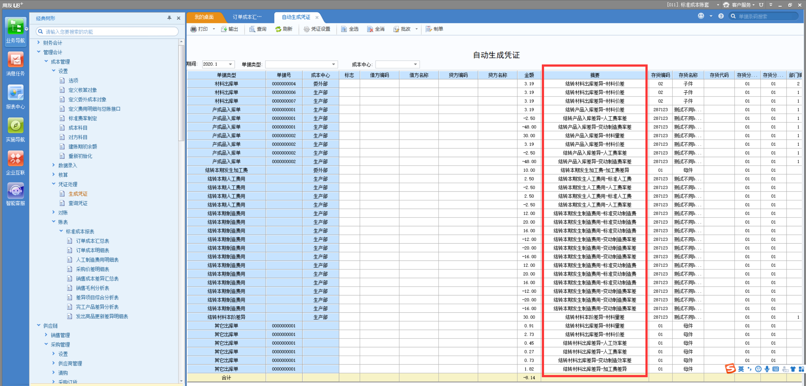The width and height of the screenshot is (806, 386).
Task: Open 凭证设置 voucher settings
Action: point(317,29)
